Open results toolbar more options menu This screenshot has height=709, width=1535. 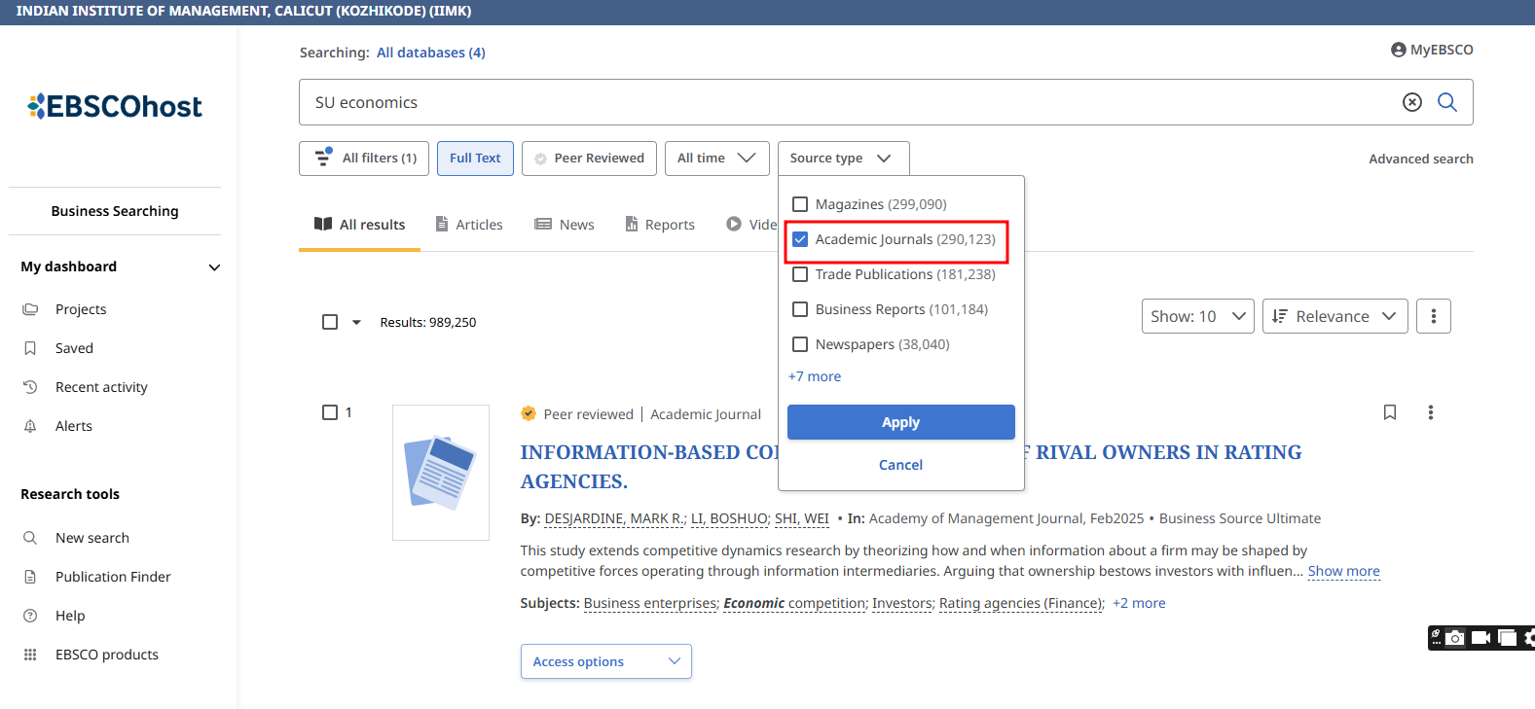1433,316
